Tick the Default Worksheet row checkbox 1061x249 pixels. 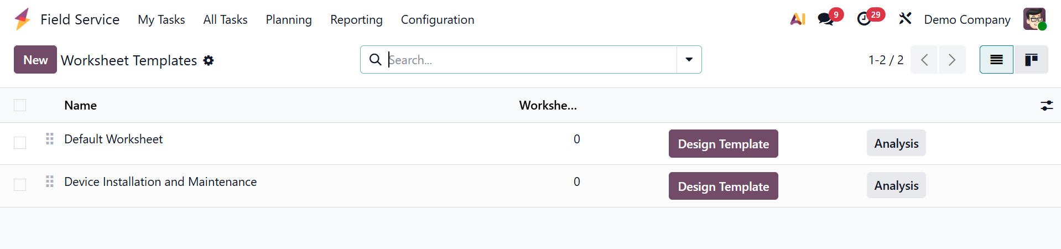pos(20,143)
